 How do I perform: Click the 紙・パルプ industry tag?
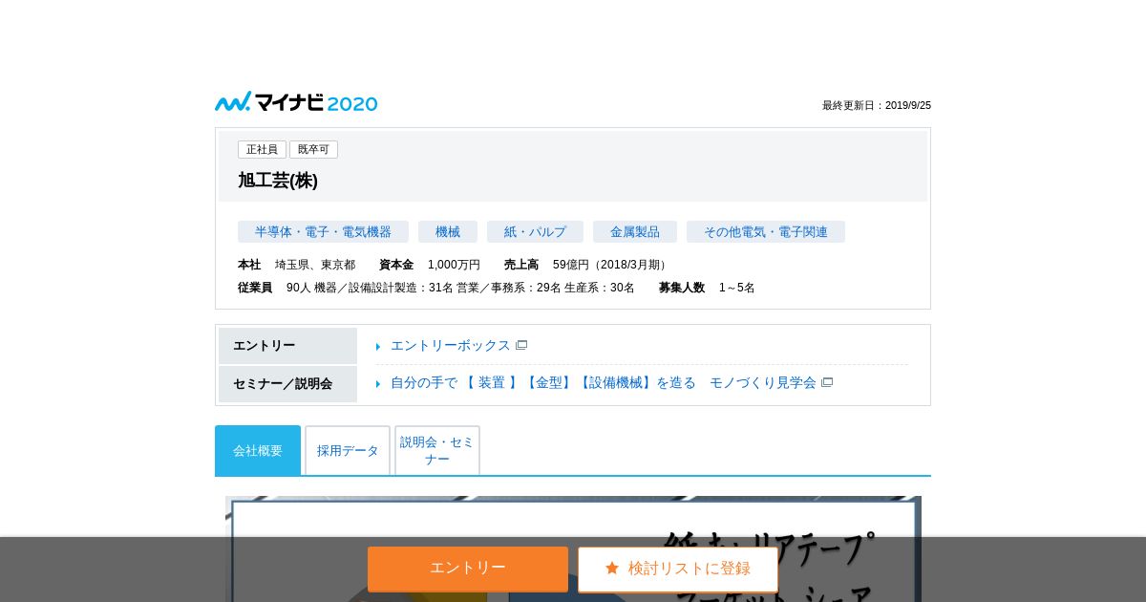pos(535,231)
